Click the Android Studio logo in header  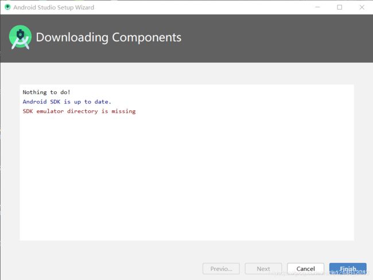pyautogui.click(x=20, y=37)
